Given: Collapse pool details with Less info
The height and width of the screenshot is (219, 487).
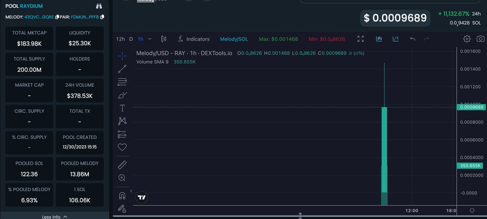Looking at the screenshot, I should click(x=55, y=217).
